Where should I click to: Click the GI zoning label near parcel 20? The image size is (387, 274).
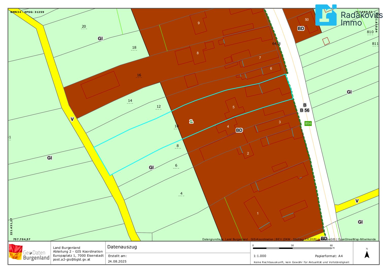[x=100, y=39]
